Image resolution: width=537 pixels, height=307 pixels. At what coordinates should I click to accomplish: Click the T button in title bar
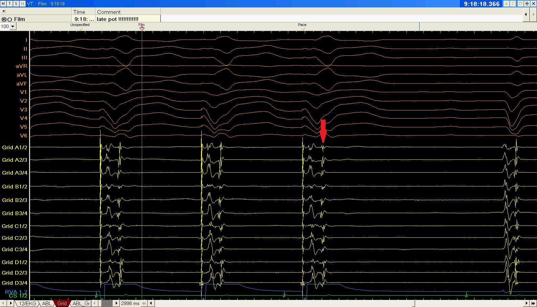(x=9, y=3)
